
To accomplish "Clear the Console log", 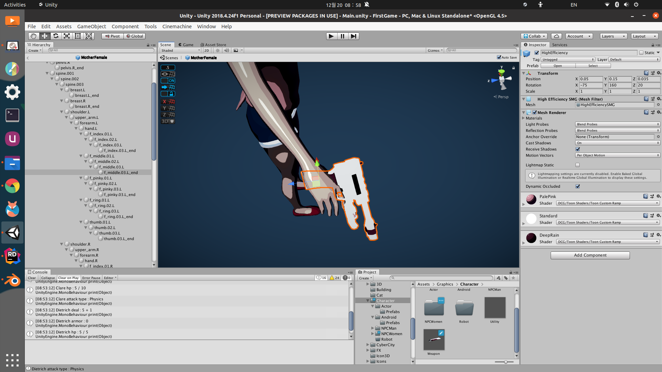I will point(32,278).
